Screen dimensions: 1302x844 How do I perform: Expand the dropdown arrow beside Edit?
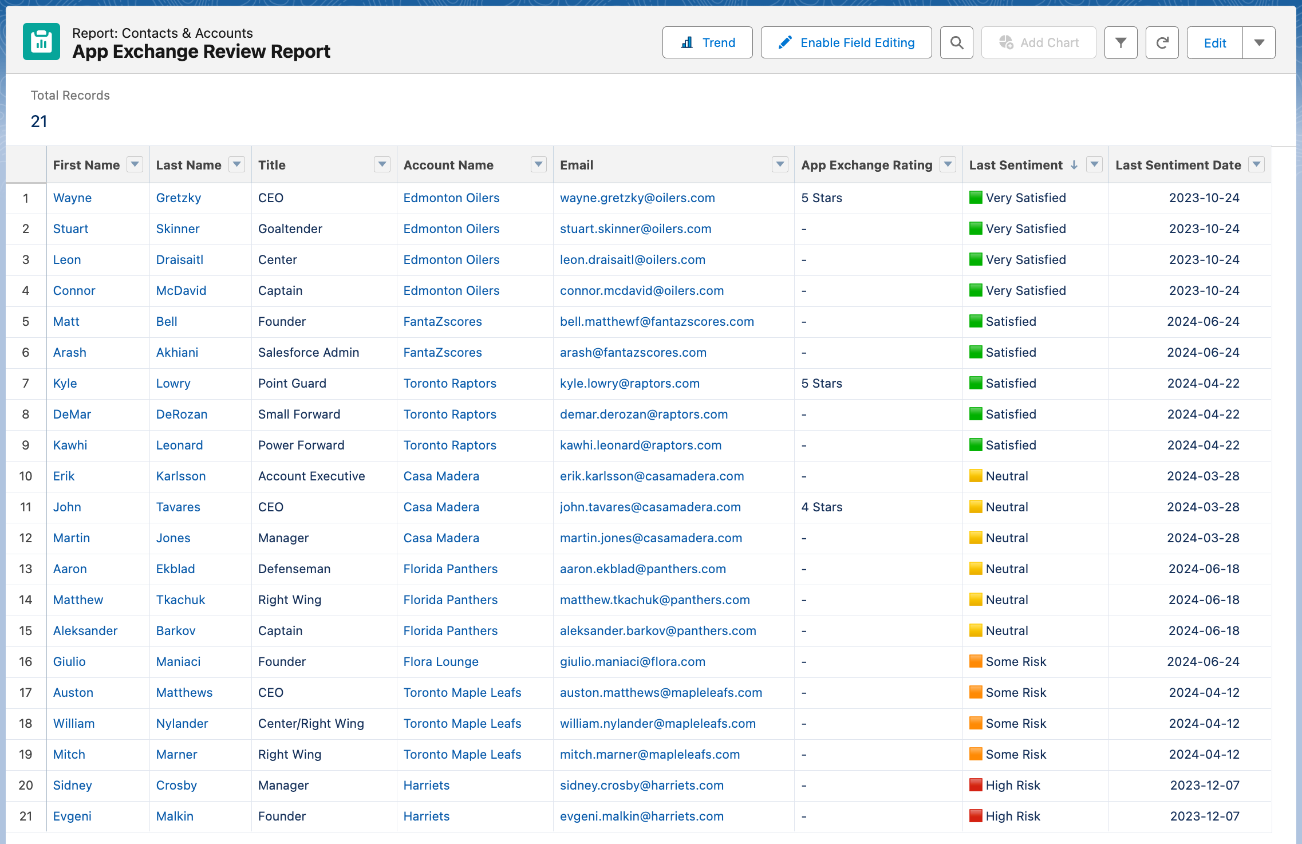pyautogui.click(x=1259, y=42)
